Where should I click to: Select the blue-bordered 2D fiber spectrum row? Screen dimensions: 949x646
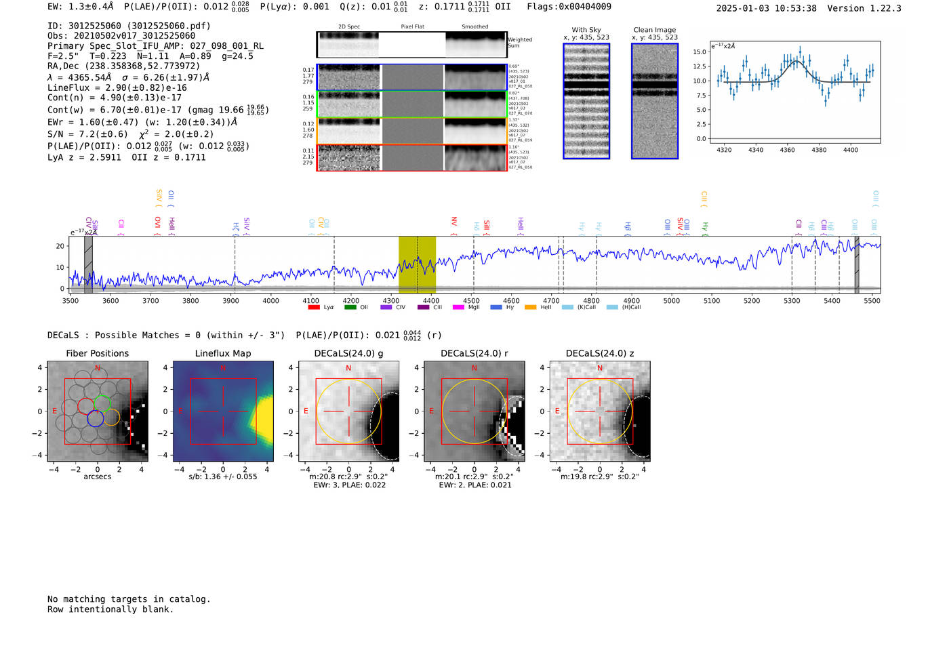(x=411, y=77)
